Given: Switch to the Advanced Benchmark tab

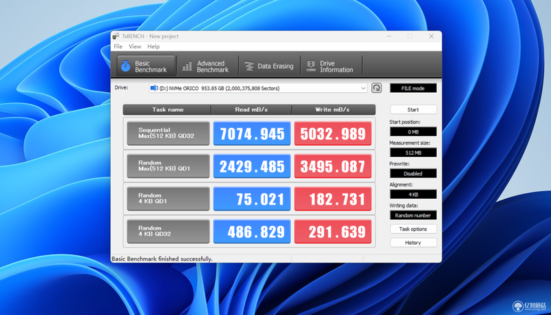Looking at the screenshot, I should click(x=207, y=66).
